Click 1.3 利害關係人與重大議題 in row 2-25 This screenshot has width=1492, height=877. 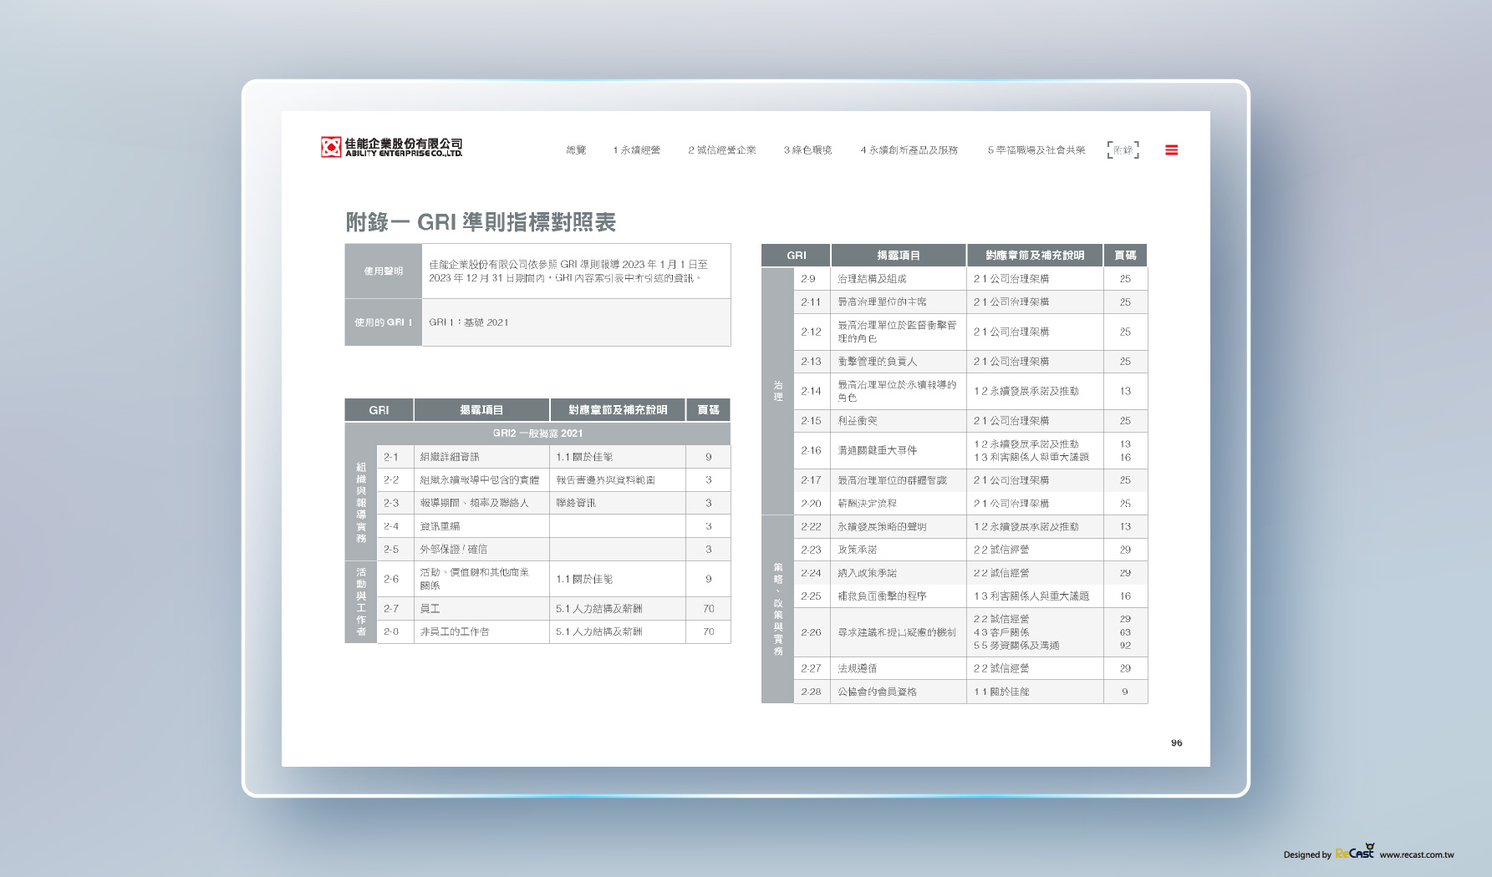1031,596
